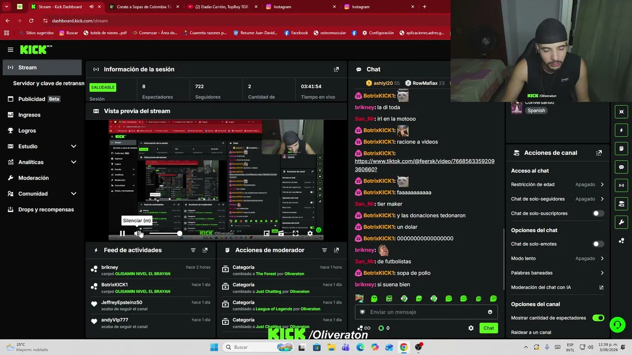Expand the Comunidad sidebar section
Screen dimensions: 632x355
74,194
